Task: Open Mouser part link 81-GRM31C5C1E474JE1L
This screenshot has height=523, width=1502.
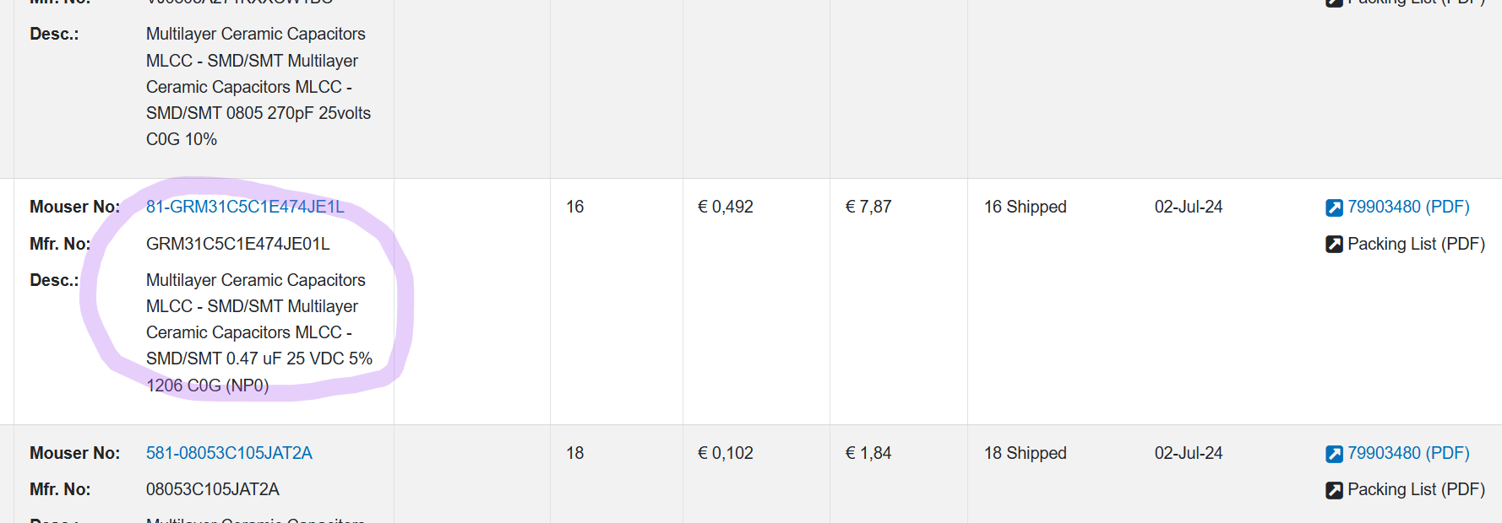Action: point(245,207)
